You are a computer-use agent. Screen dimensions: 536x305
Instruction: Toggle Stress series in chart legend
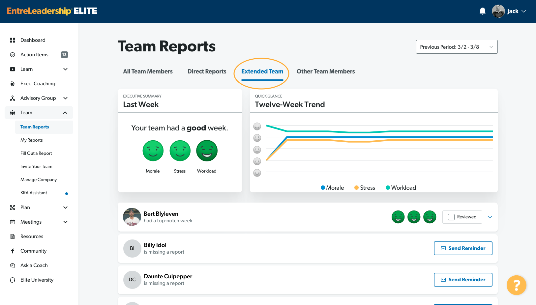365,188
